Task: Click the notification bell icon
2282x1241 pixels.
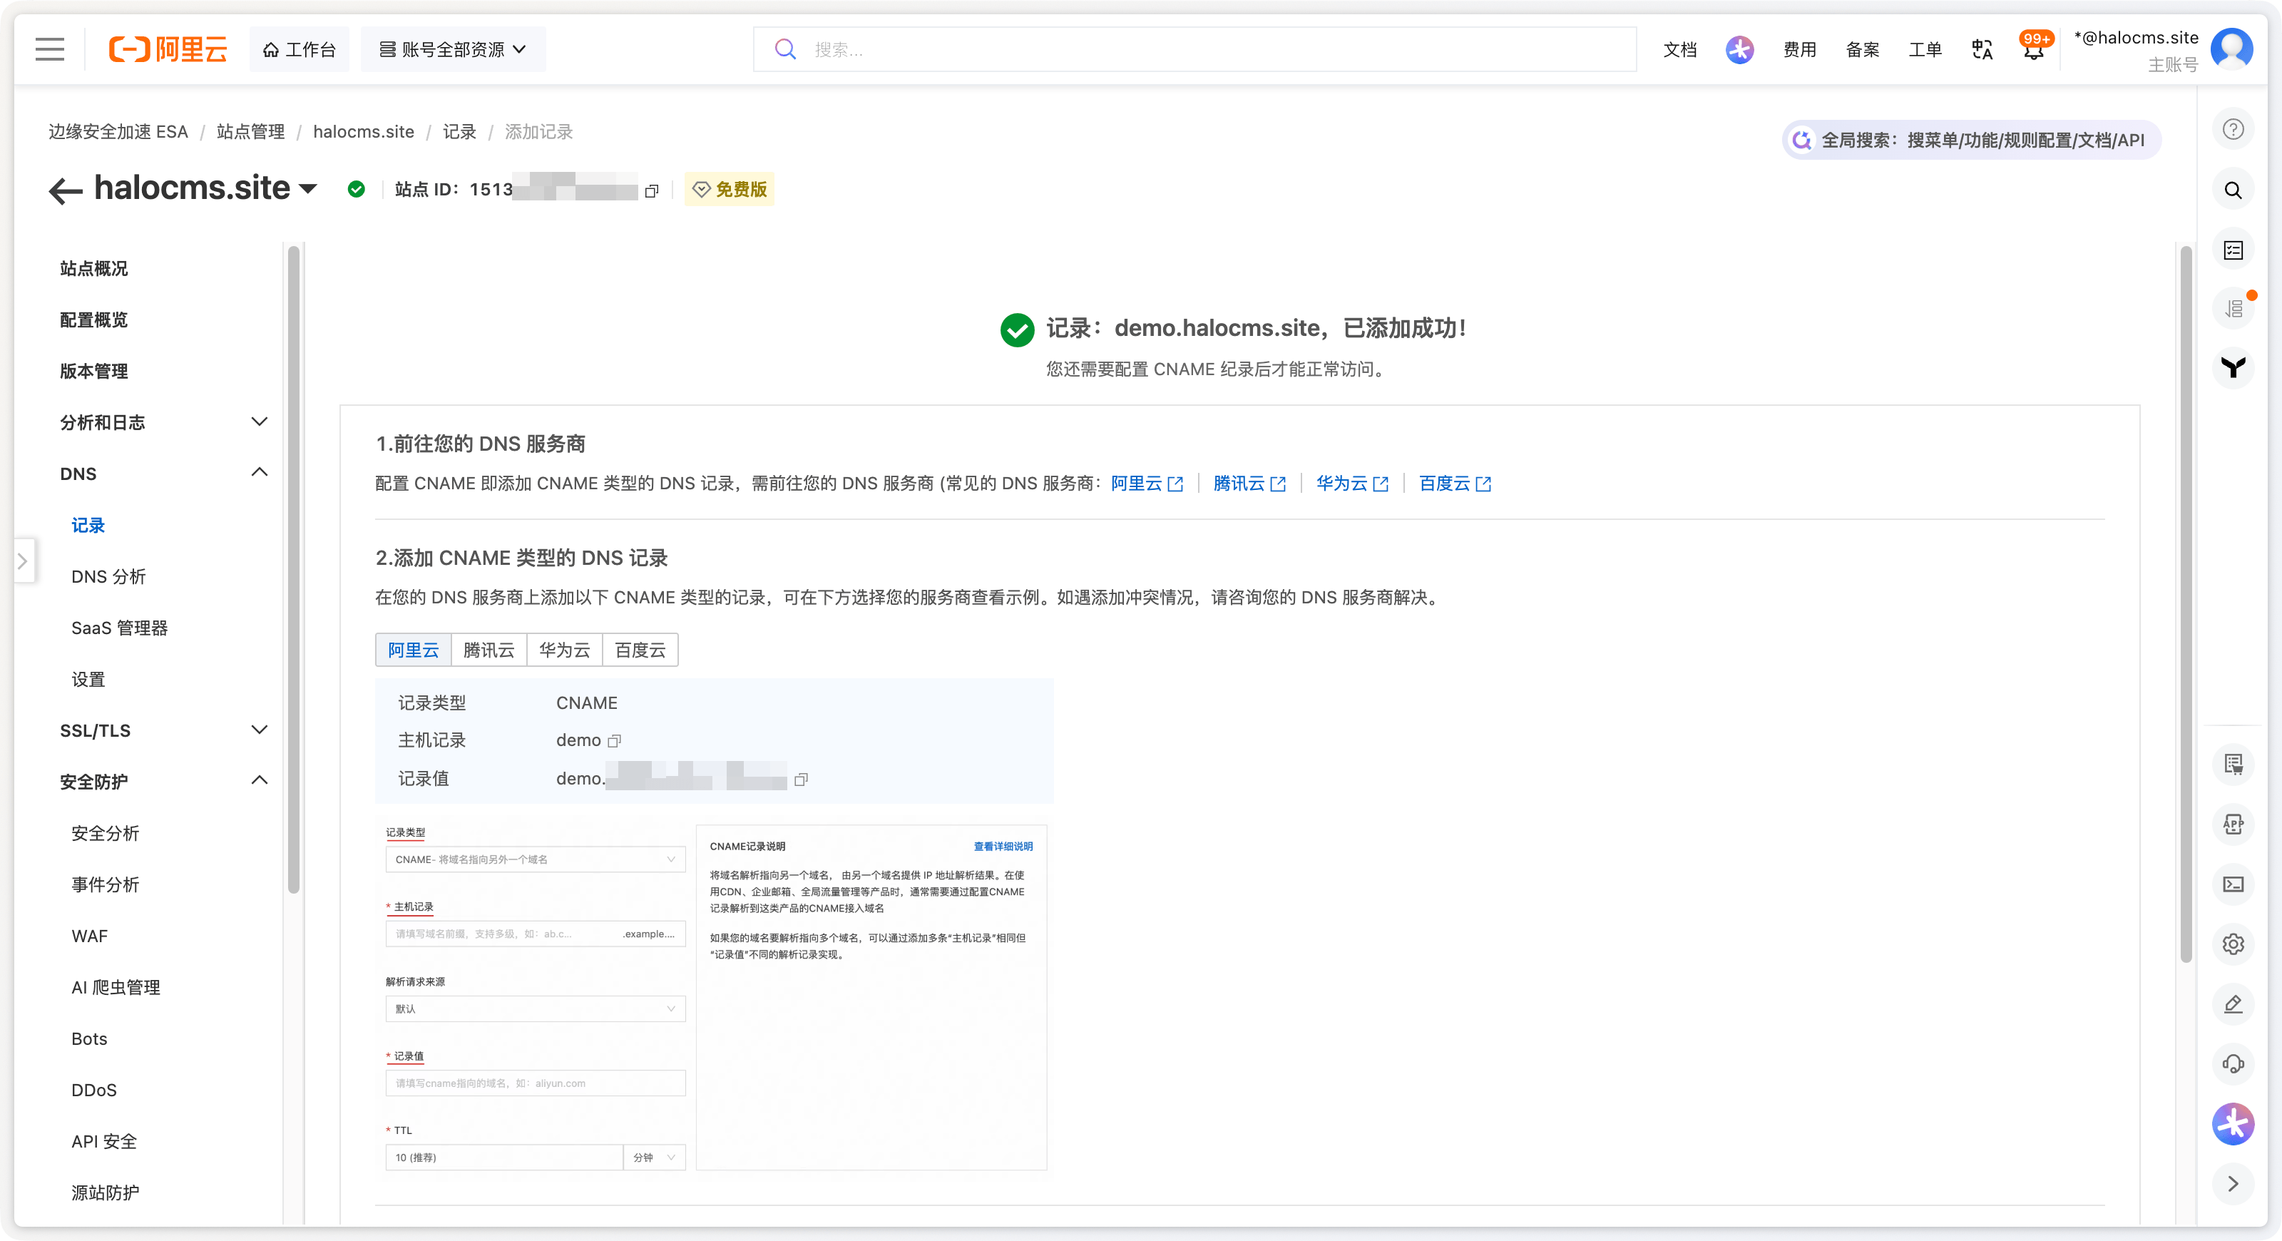Action: [2033, 51]
